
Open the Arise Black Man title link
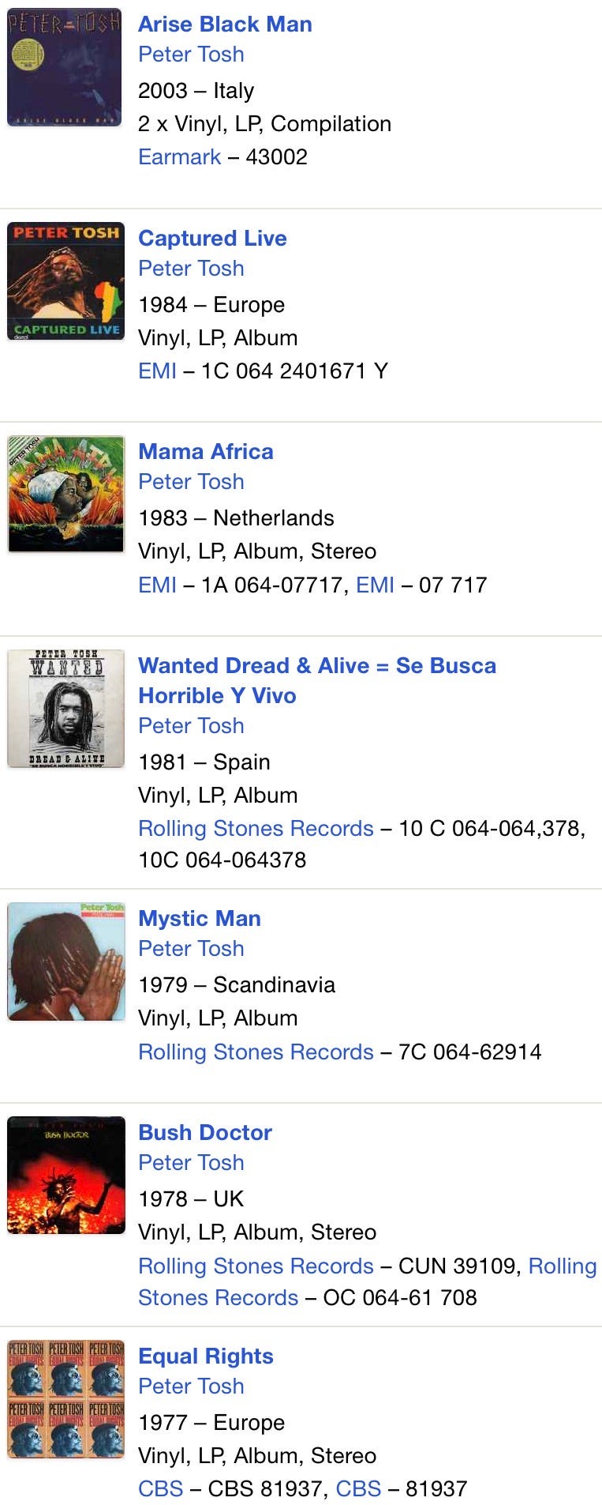coord(225,24)
